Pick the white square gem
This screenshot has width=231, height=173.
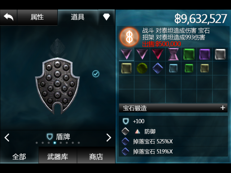point(220,54)
